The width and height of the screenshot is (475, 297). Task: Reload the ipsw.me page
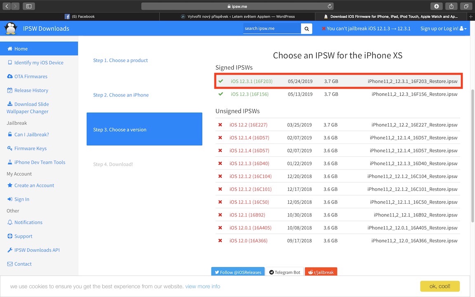tap(329, 6)
